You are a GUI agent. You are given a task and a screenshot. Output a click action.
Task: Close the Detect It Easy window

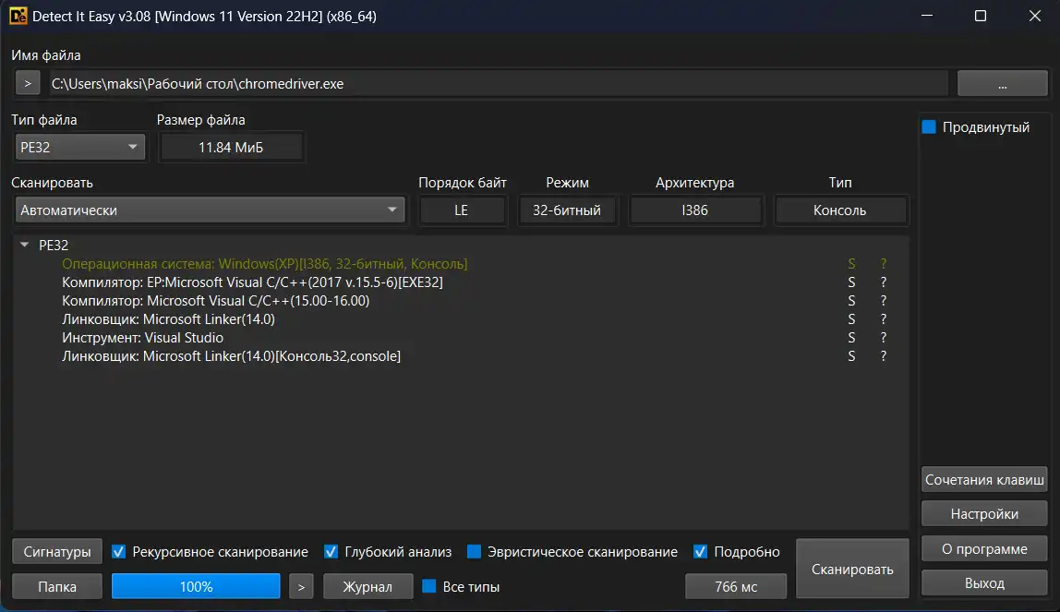coord(1034,16)
